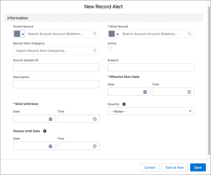Click the Effective Start Date clock icon
Image resolution: width=211 pixels, height=175 pixels.
tap(189, 92)
